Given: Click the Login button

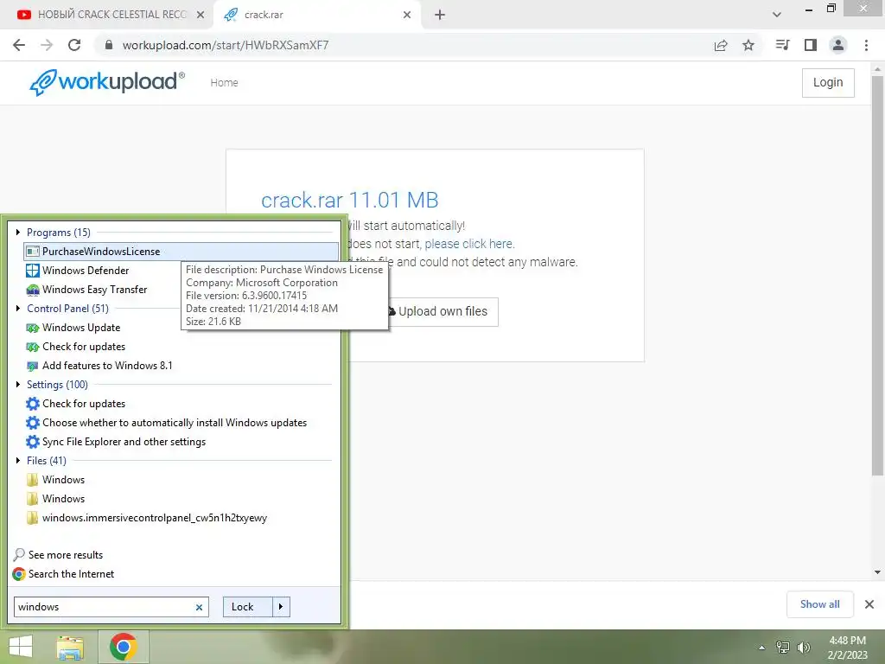Looking at the screenshot, I should [828, 82].
